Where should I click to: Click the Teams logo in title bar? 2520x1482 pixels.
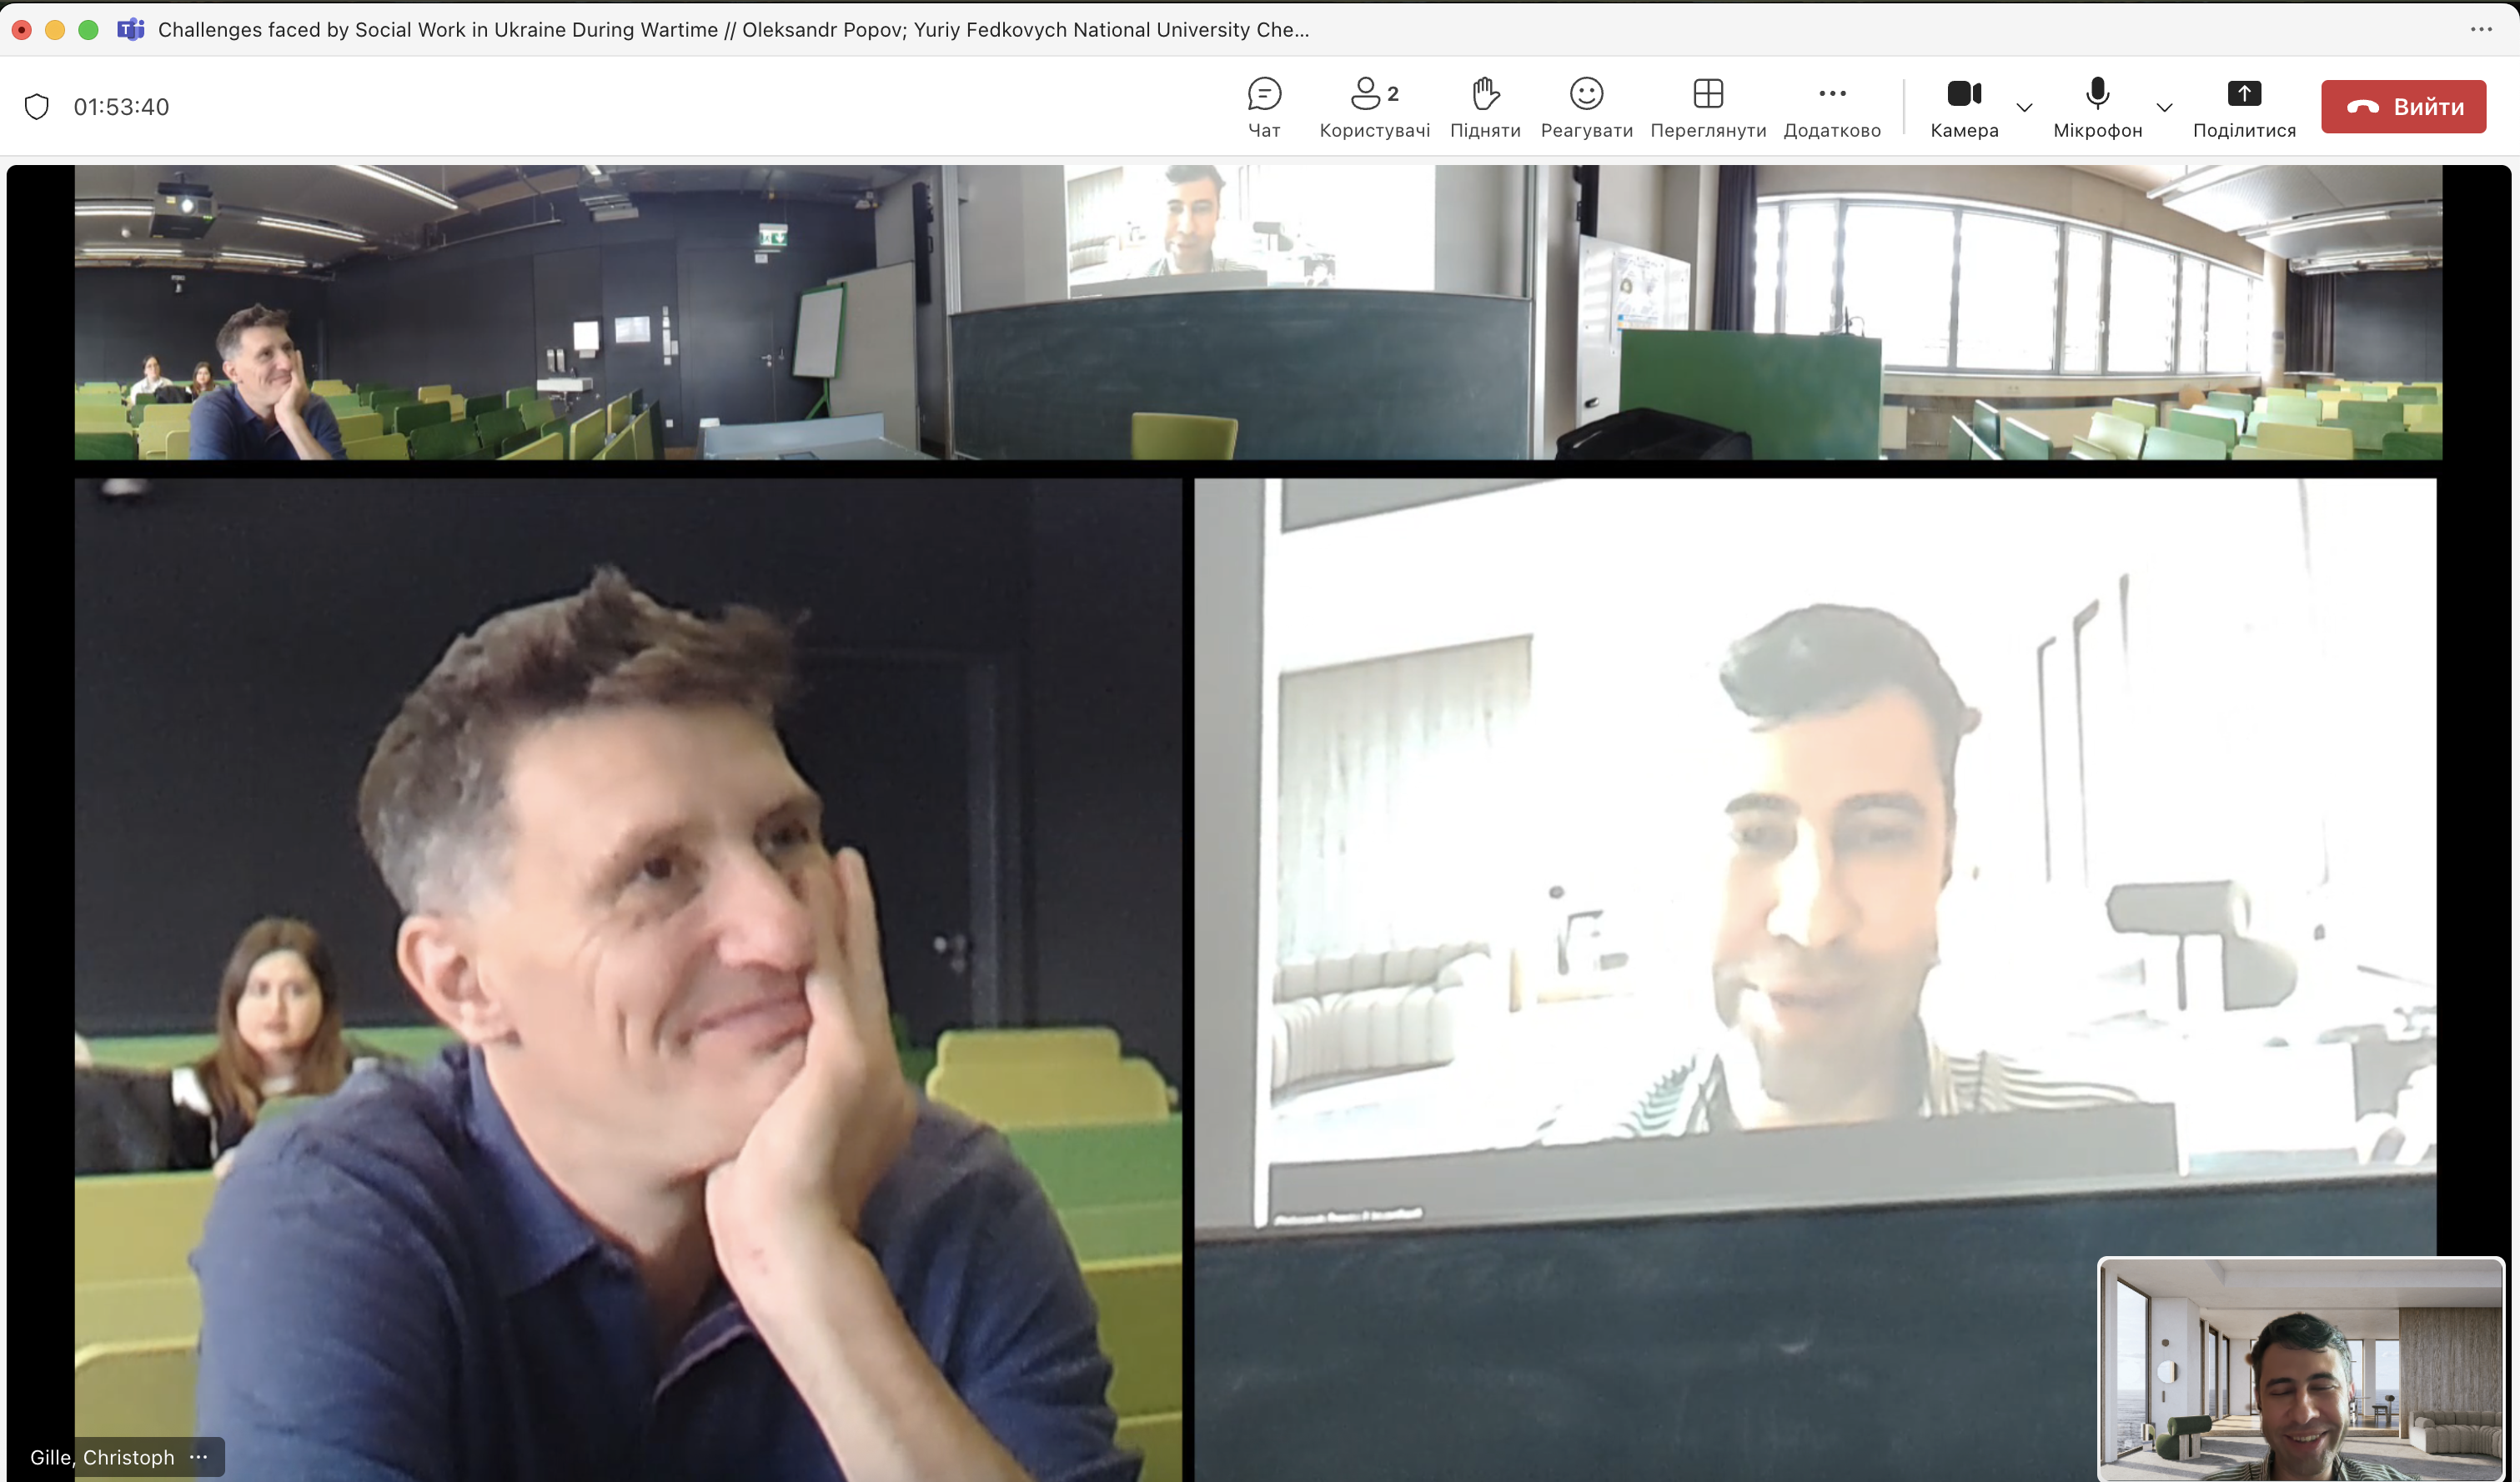[131, 29]
